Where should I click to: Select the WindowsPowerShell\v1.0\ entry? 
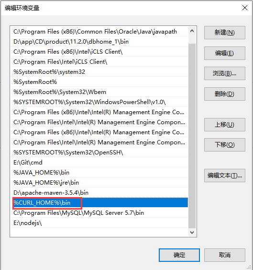point(99,102)
